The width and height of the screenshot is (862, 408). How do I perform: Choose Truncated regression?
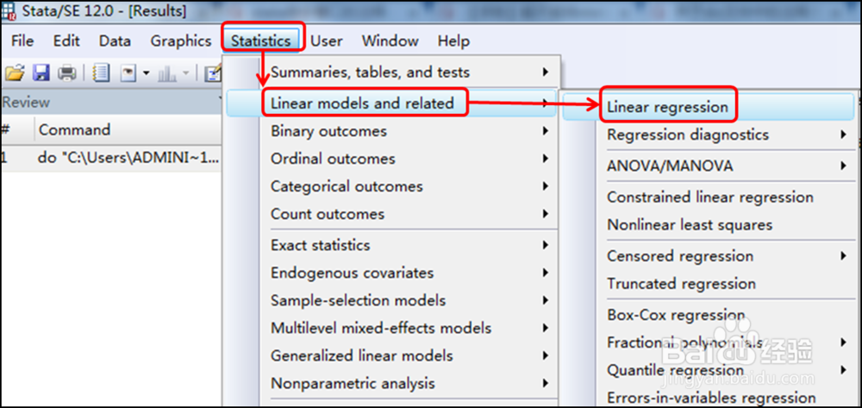[x=709, y=284]
